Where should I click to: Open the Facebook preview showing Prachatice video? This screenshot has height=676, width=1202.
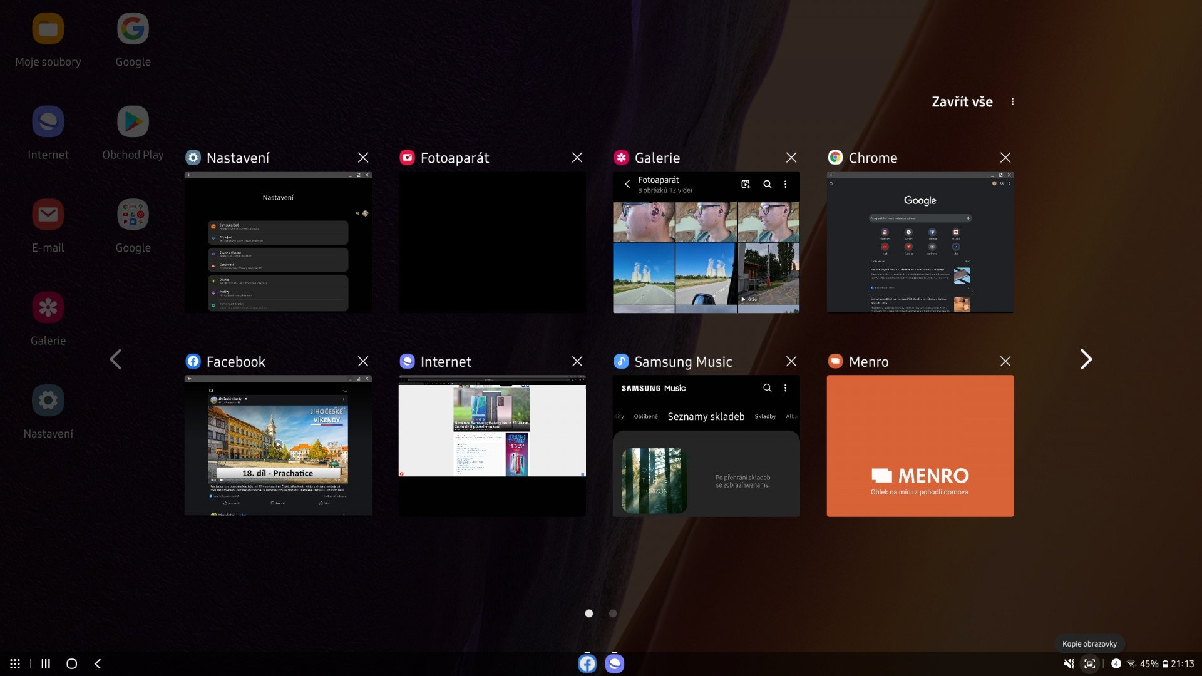tap(278, 446)
